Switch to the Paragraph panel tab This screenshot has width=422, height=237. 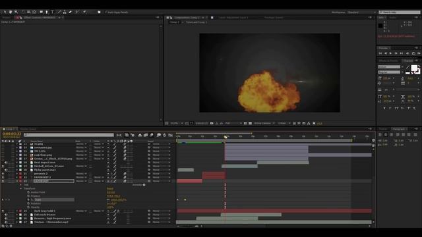[398, 129]
